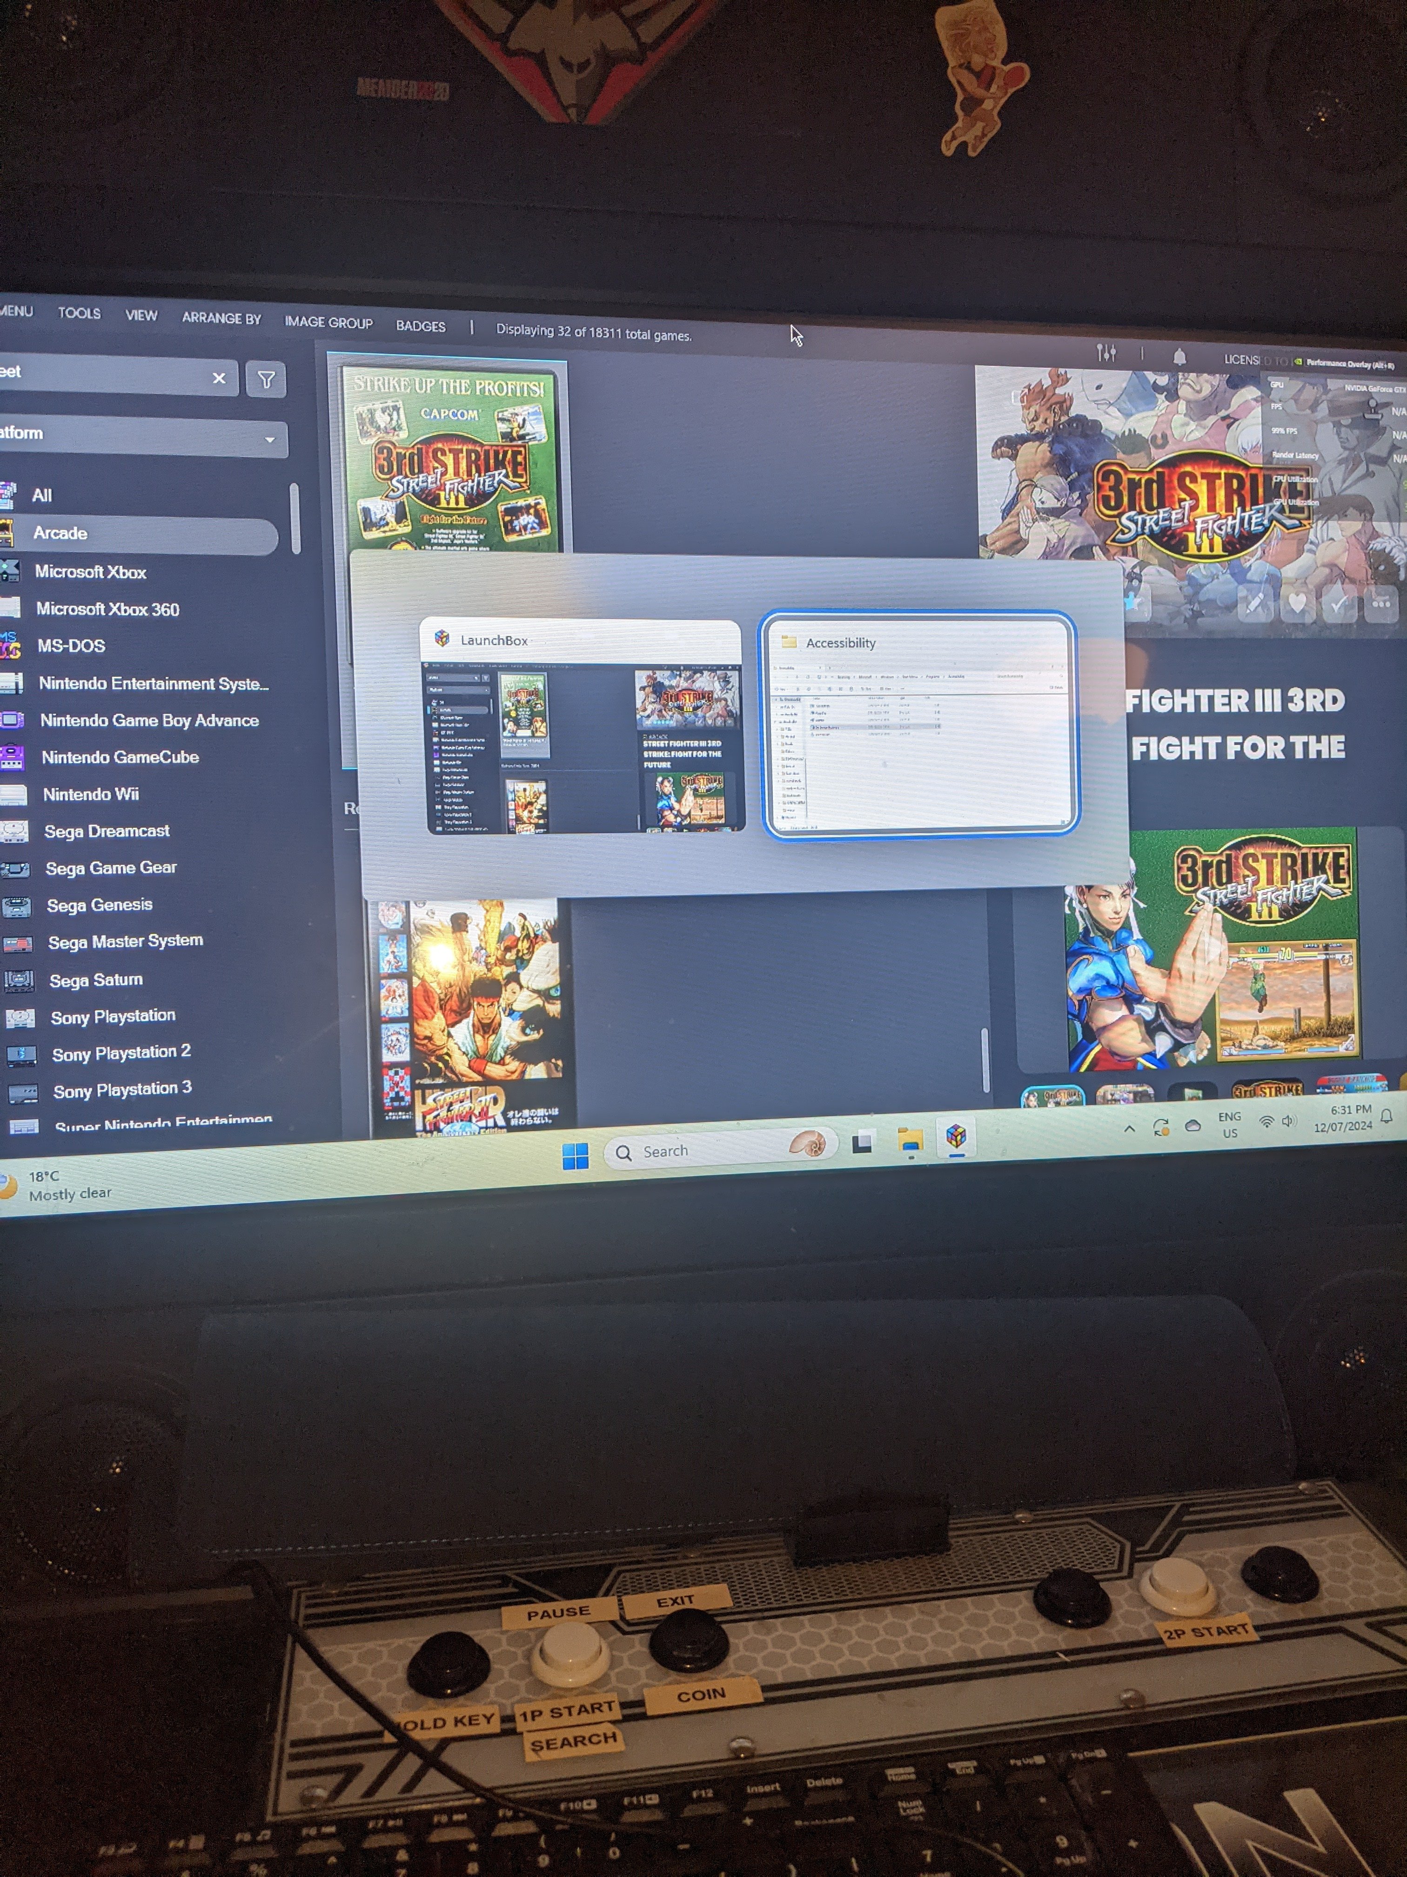Open Task View on the taskbar

pos(862,1142)
